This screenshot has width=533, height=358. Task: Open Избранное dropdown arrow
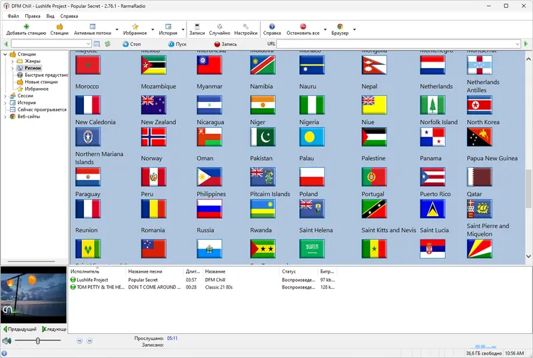point(153,29)
